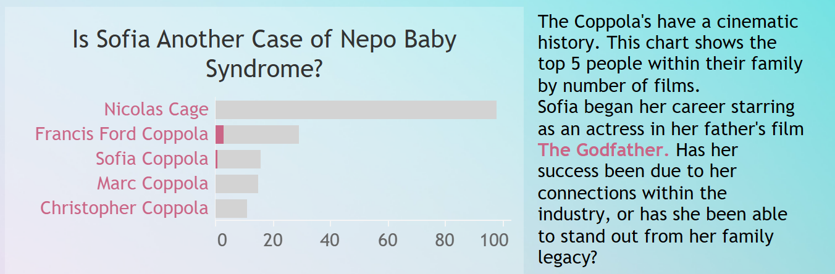This screenshot has height=274, width=835.
Task: Click the pink segment in Francis Ford Coppola's bar
Action: point(219,135)
